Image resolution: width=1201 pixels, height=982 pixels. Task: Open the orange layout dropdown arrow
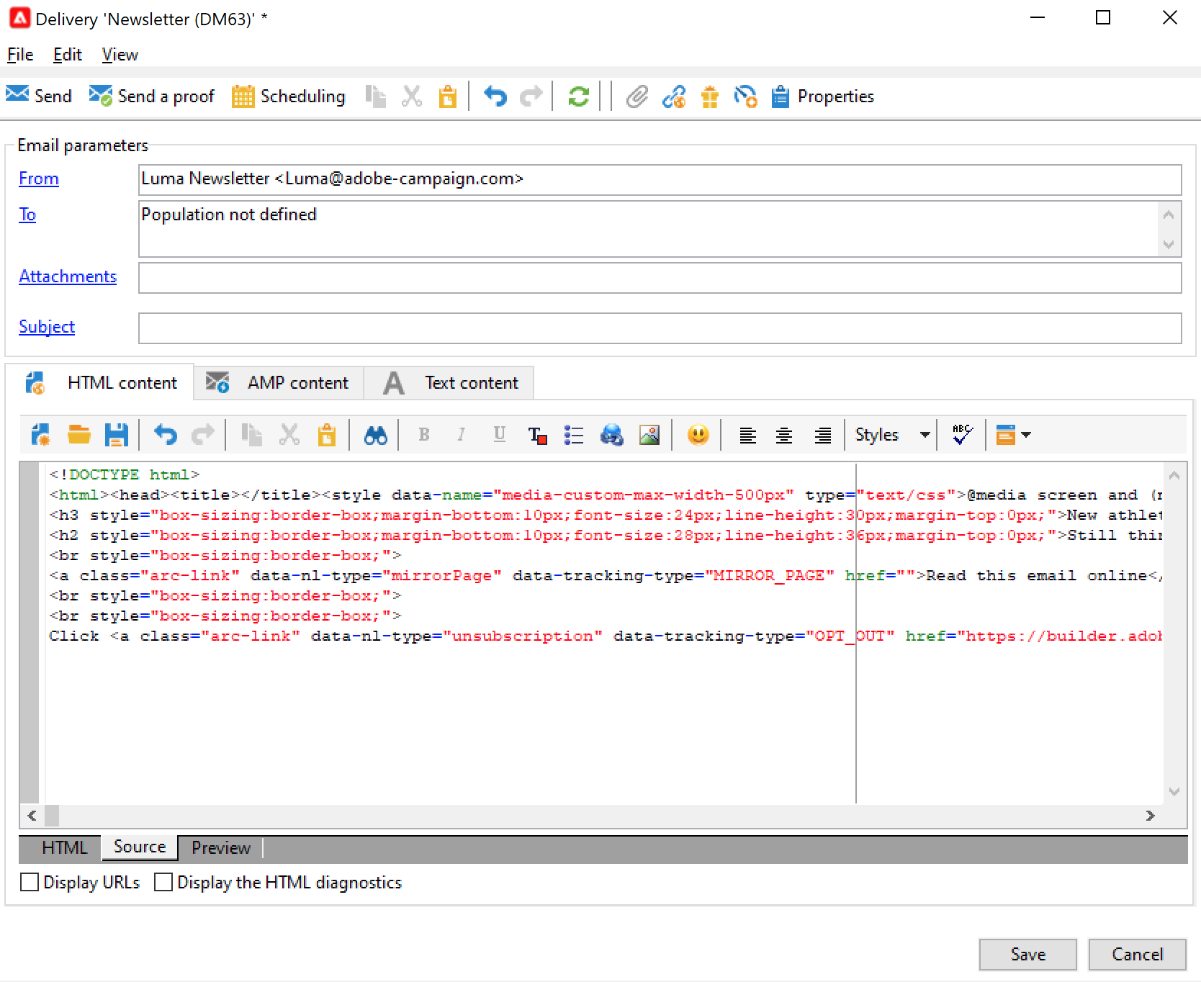[1026, 435]
